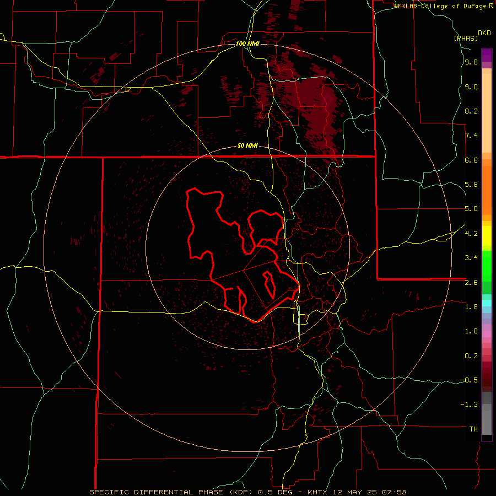Click the 9.0 scale value
The height and width of the screenshot is (496, 496).
(x=471, y=87)
